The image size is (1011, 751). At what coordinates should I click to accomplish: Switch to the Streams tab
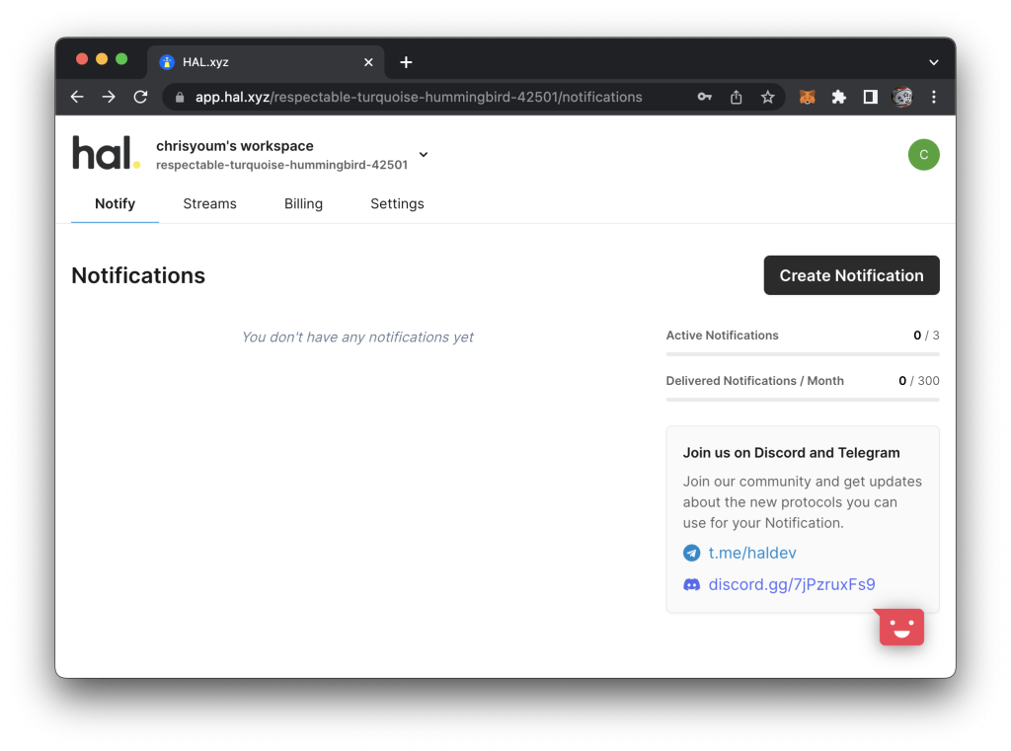[x=209, y=203]
